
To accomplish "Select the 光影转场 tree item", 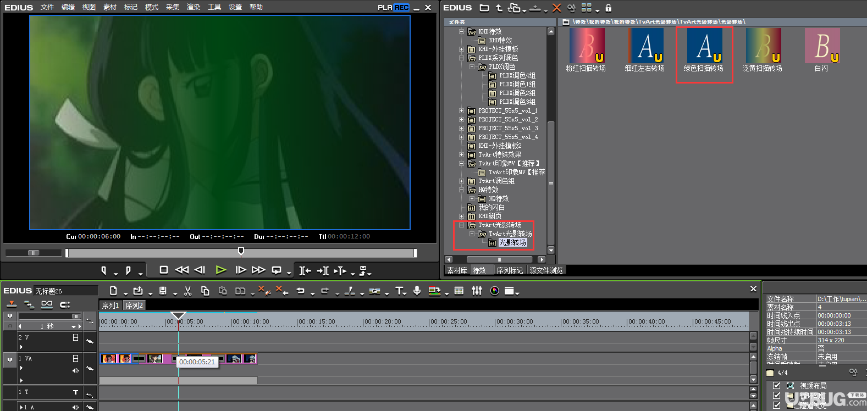I will click(x=512, y=242).
